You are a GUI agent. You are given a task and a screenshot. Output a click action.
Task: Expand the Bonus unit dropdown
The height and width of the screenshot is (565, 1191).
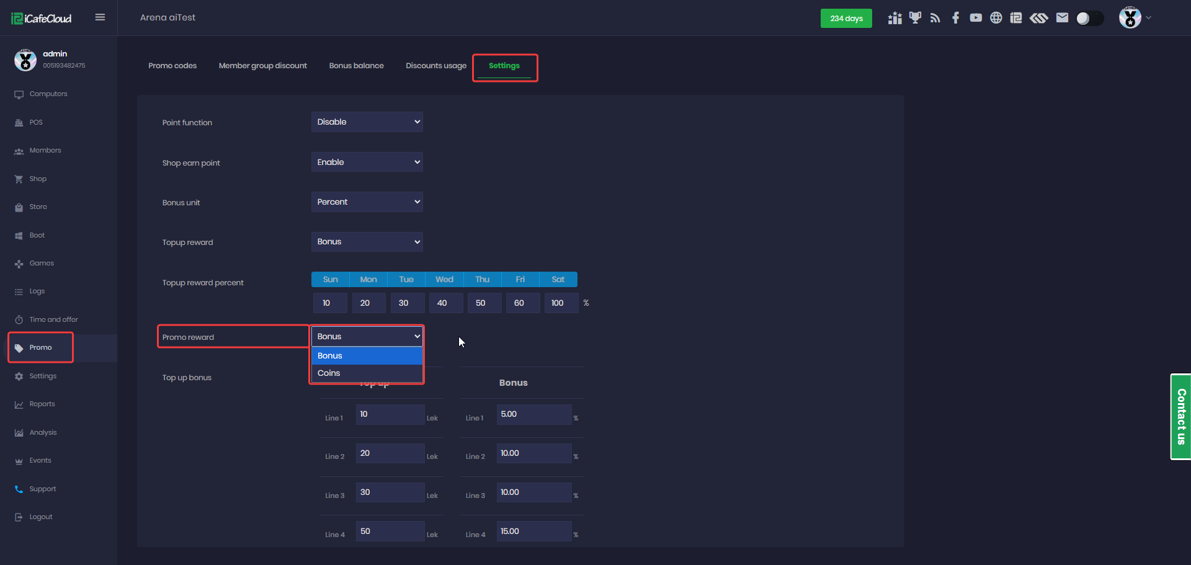pos(367,202)
